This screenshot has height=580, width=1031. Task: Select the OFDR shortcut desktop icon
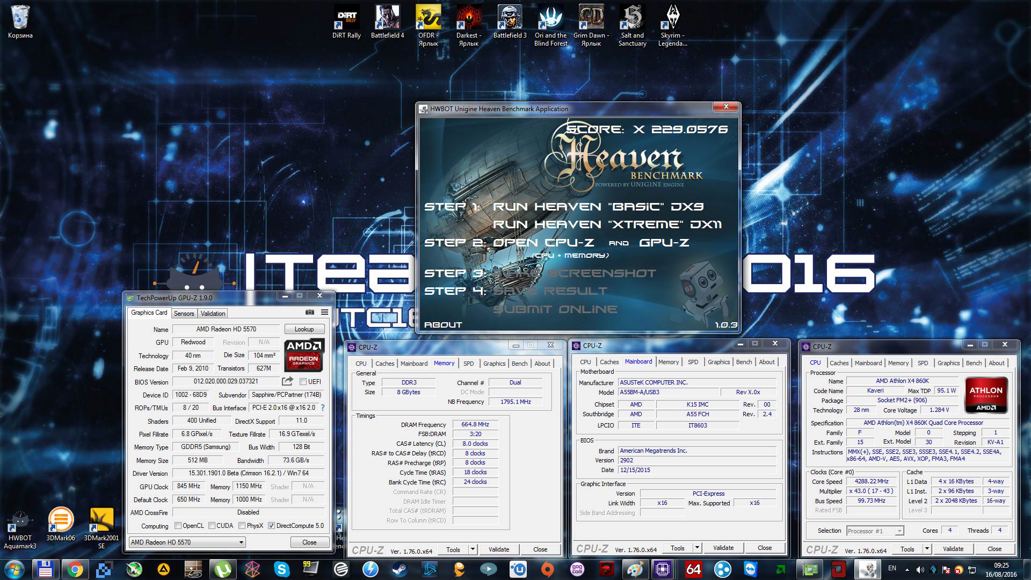428,26
